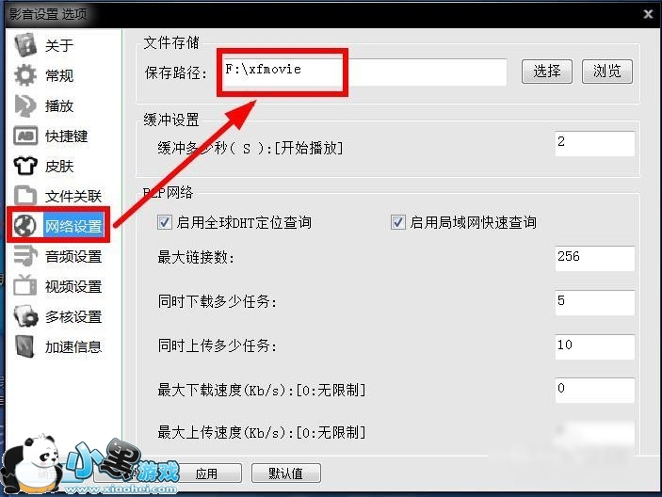Reset settings with 默认值 button
The image size is (662, 497).
coord(286,473)
